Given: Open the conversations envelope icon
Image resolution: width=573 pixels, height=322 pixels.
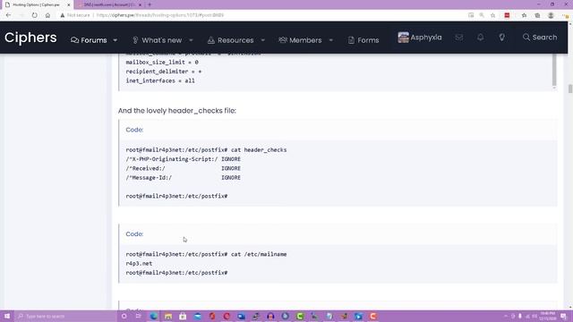Looking at the screenshot, I should (459, 38).
